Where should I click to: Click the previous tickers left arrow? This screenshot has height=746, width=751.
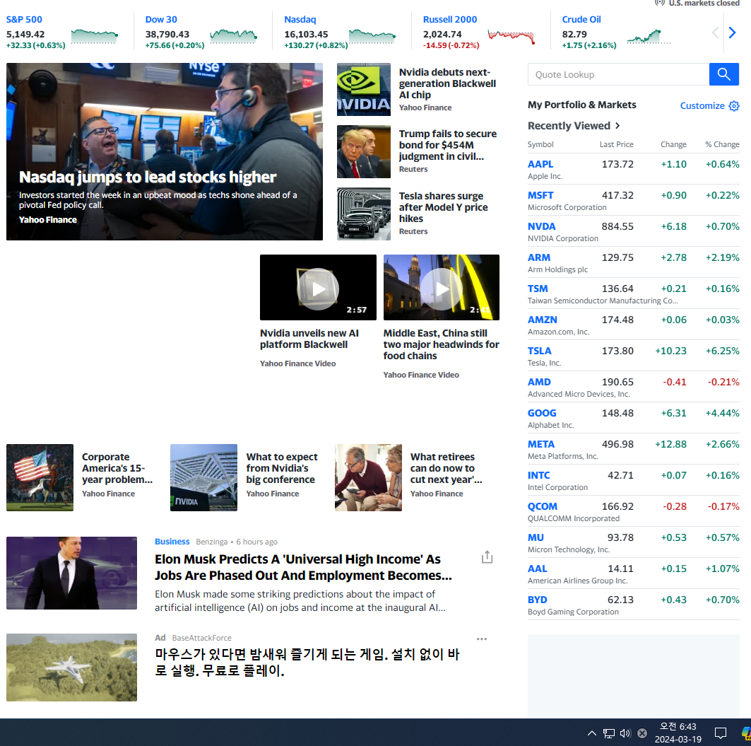(715, 33)
